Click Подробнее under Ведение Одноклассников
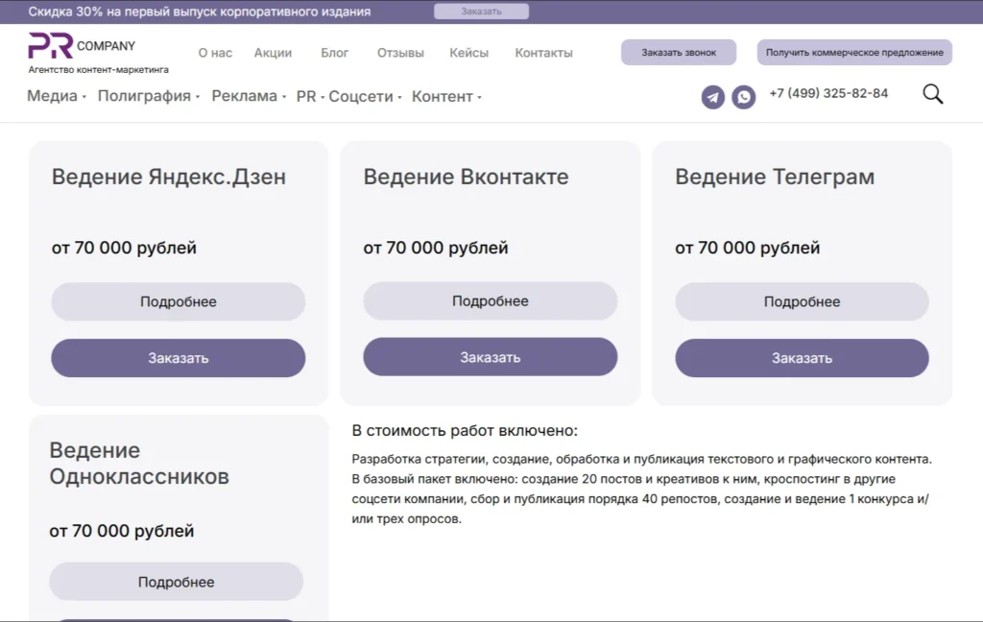This screenshot has width=983, height=622. click(x=177, y=582)
